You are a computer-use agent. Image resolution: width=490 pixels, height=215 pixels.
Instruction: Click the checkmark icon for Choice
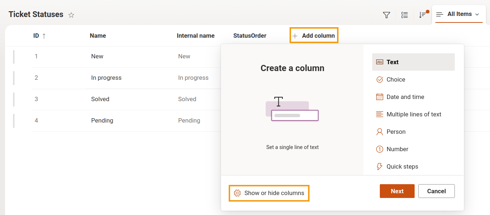379,79
